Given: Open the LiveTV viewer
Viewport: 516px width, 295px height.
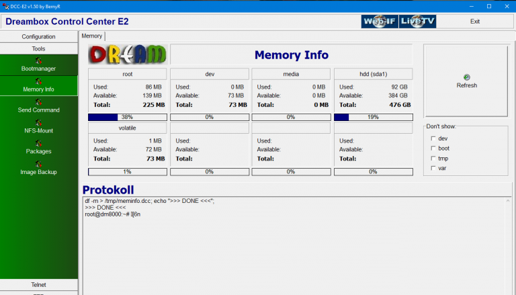Looking at the screenshot, I should [x=418, y=22].
